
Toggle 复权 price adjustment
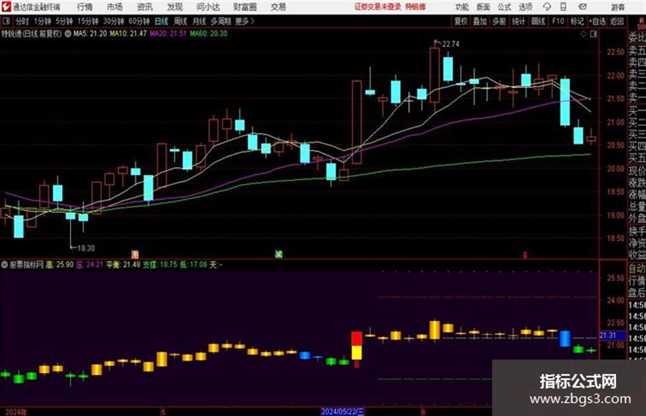click(x=461, y=21)
